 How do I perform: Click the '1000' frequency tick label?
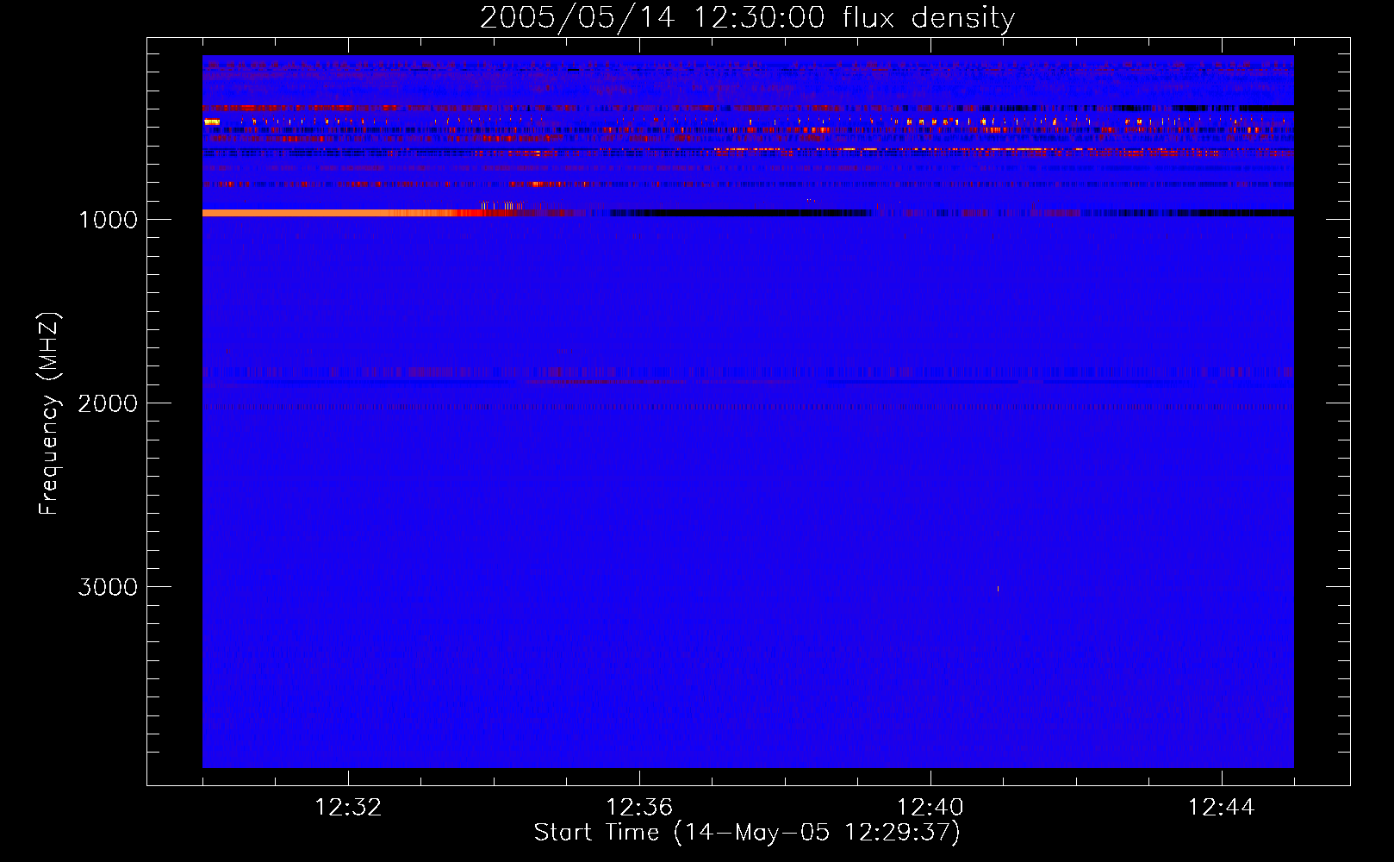pyautogui.click(x=109, y=220)
